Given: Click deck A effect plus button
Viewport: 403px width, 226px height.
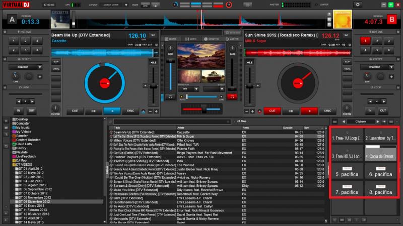Looking at the screenshot, I should pos(40,77).
